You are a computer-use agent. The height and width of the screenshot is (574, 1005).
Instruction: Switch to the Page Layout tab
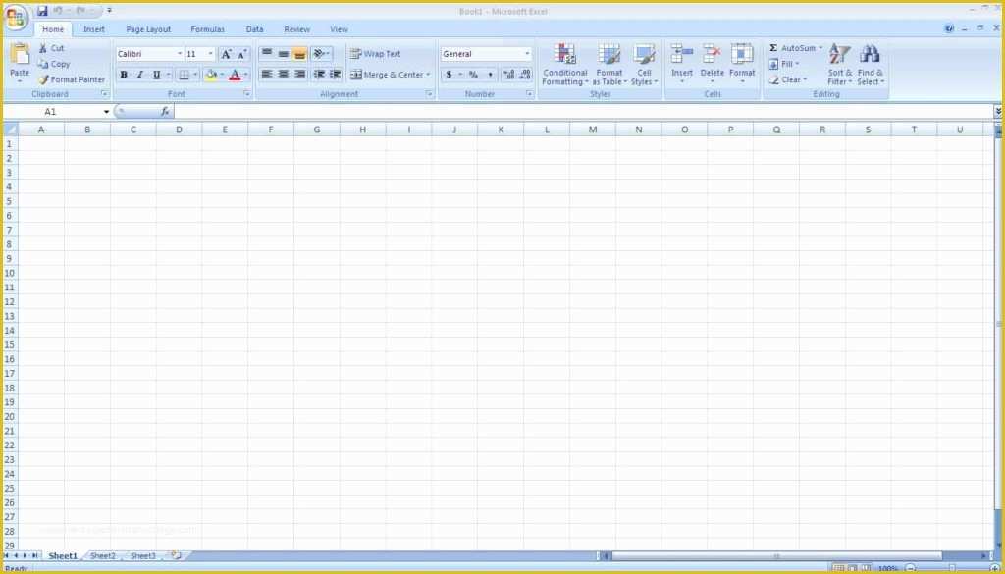pyautogui.click(x=149, y=29)
